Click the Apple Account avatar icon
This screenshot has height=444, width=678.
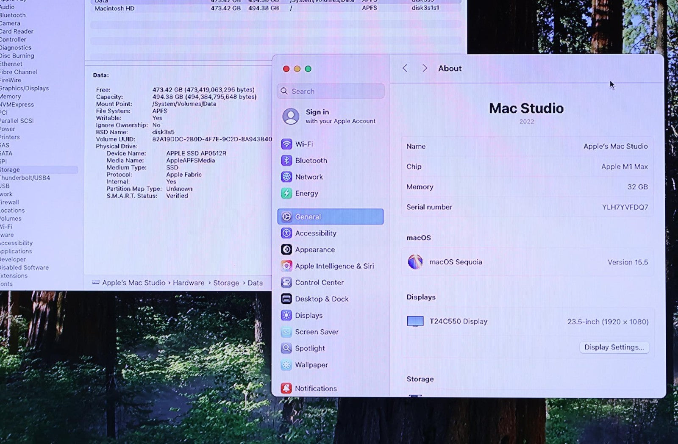pyautogui.click(x=291, y=116)
